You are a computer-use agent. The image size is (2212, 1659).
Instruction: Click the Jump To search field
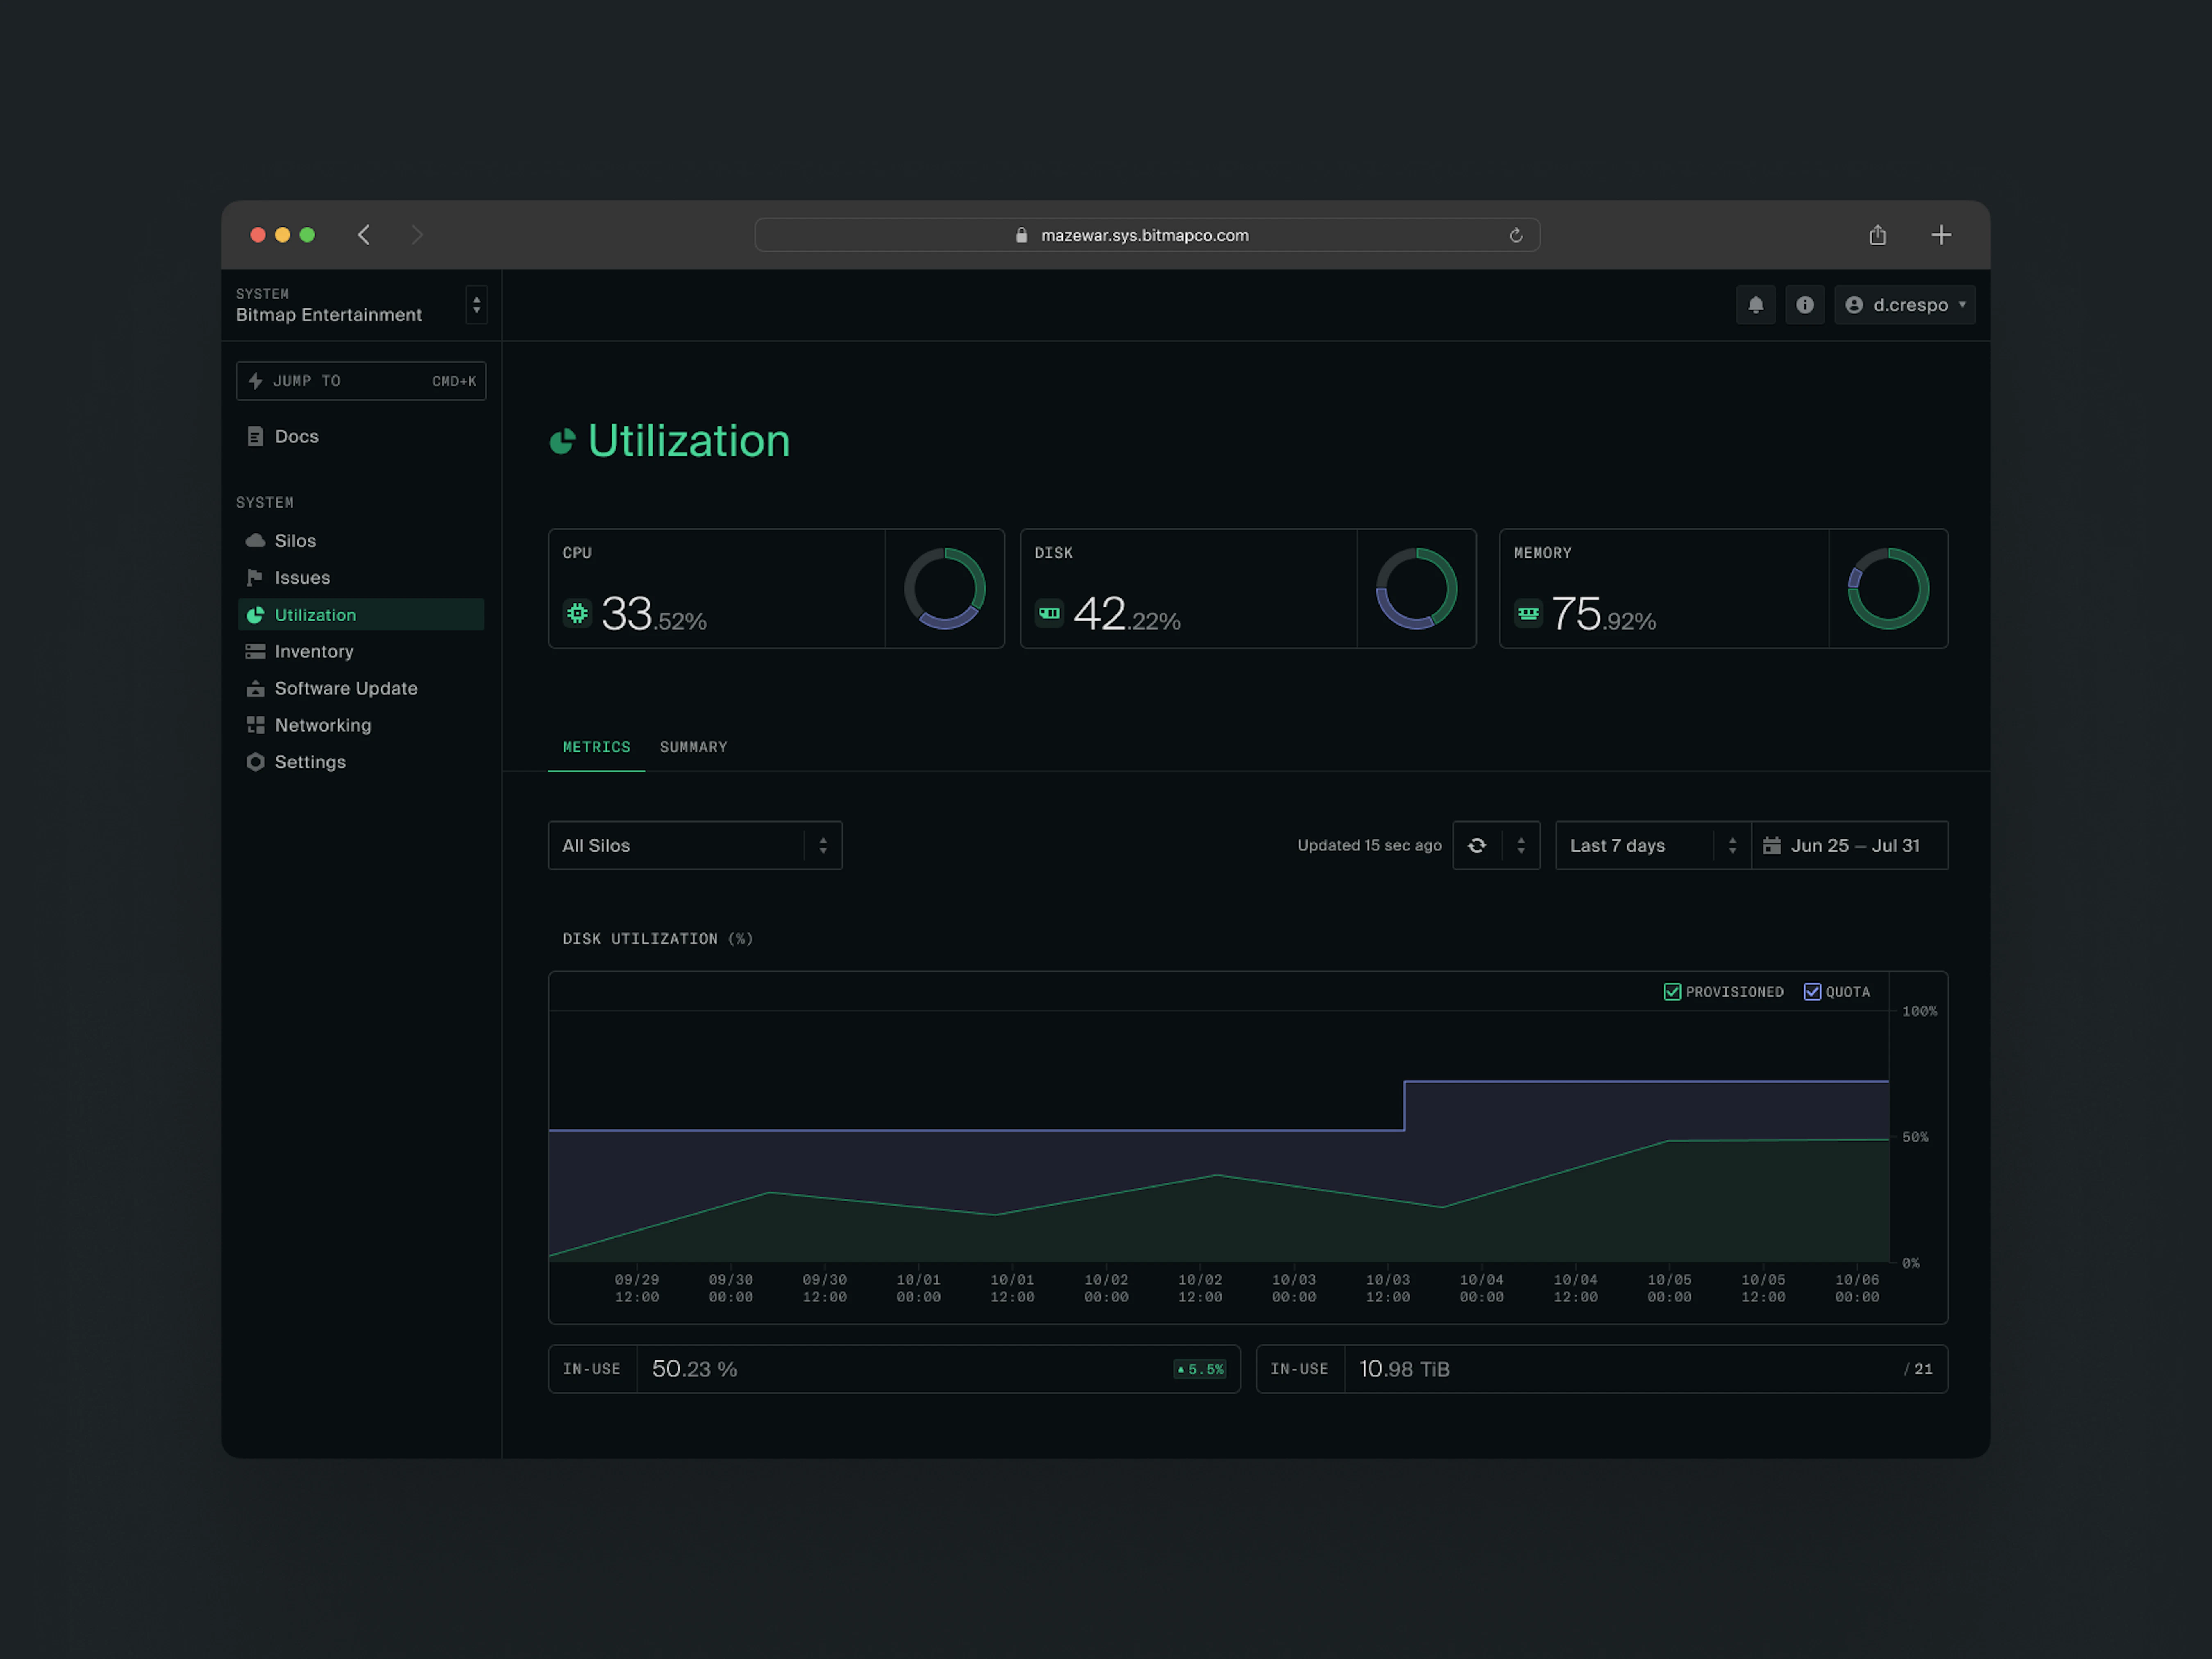pos(360,381)
